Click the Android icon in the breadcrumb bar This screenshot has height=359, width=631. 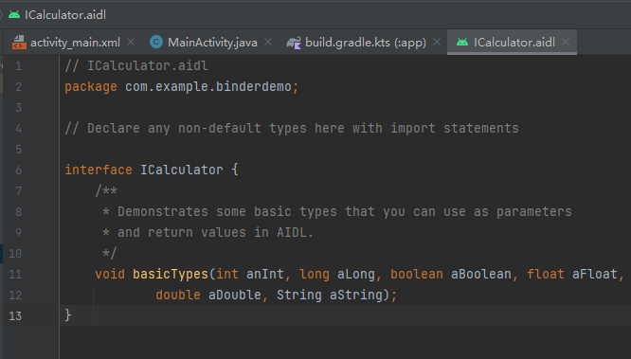(14, 15)
